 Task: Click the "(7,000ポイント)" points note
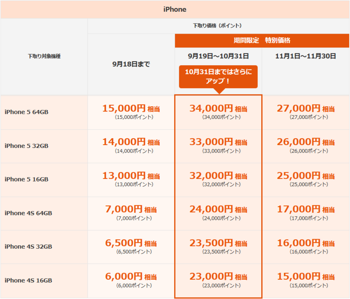(x=134, y=218)
